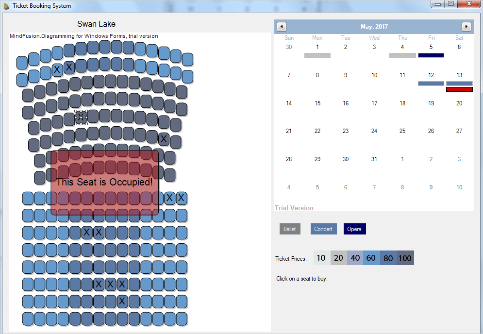Select the blue concert event on May 12

click(x=431, y=83)
